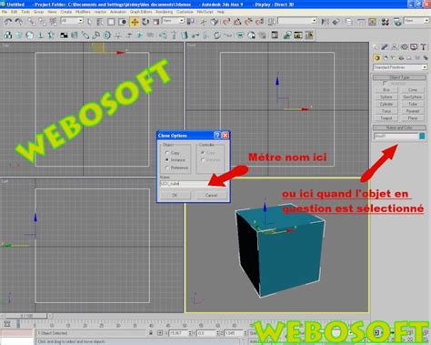The height and width of the screenshot is (345, 431).
Task: Open the File menu
Action: coord(5,12)
